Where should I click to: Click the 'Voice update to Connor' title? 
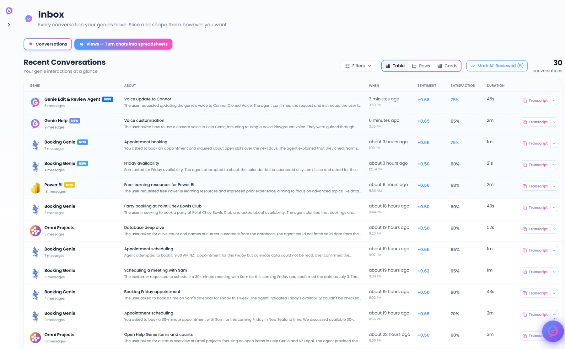click(148, 99)
